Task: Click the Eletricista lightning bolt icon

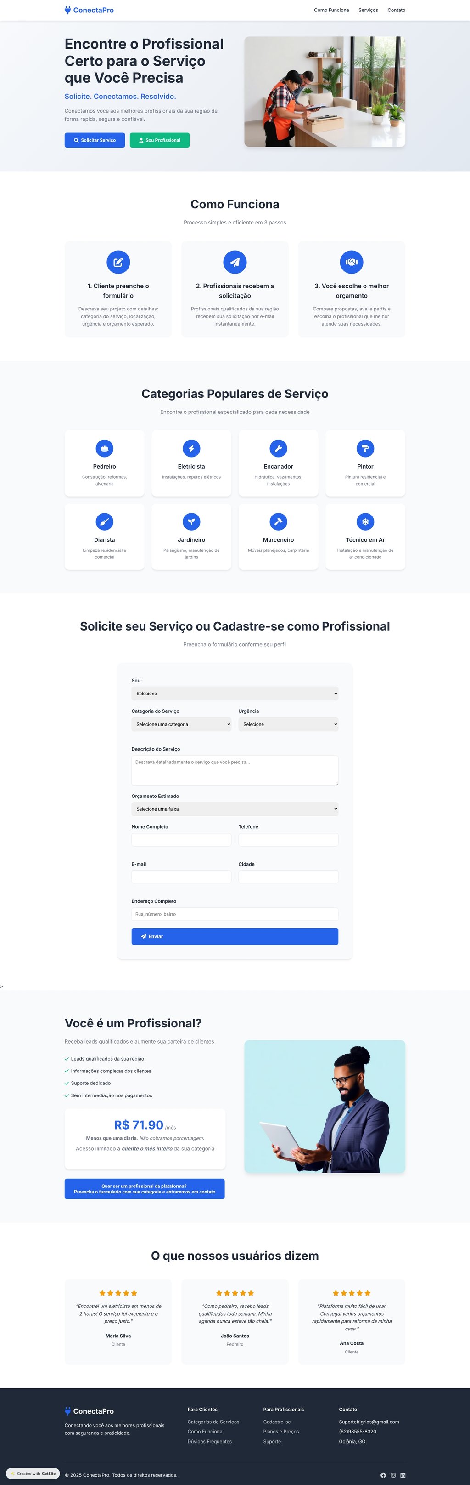Action: tap(191, 448)
